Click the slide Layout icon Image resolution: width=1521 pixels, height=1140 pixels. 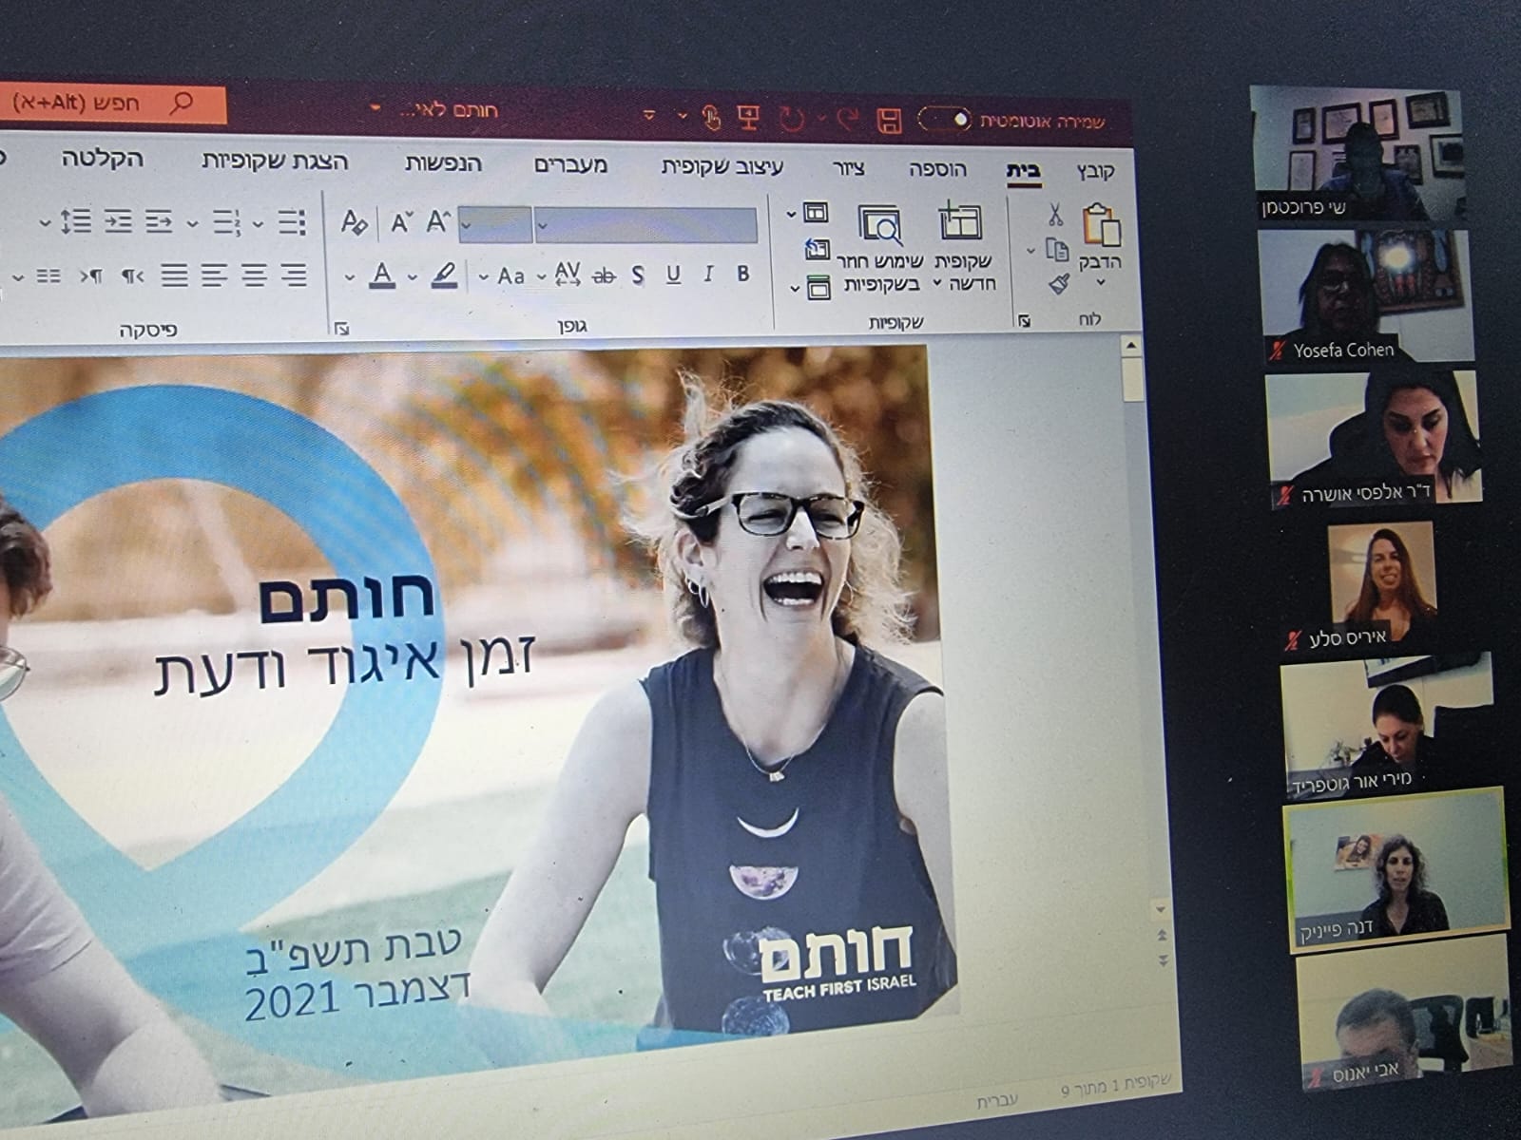click(x=816, y=212)
